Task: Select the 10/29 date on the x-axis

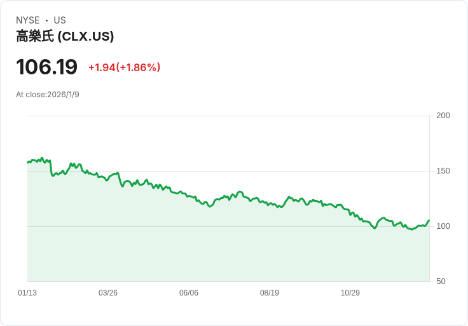Action: click(x=350, y=293)
